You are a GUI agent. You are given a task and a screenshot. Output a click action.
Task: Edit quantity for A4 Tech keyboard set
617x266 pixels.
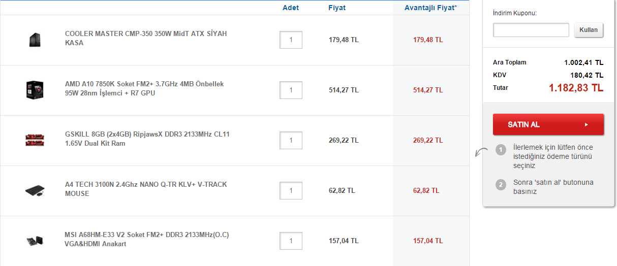pyautogui.click(x=291, y=190)
